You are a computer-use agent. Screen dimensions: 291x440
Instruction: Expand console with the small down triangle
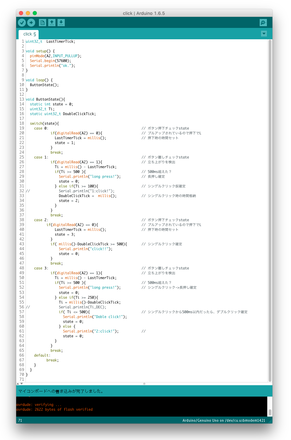pyautogui.click(x=22, y=383)
